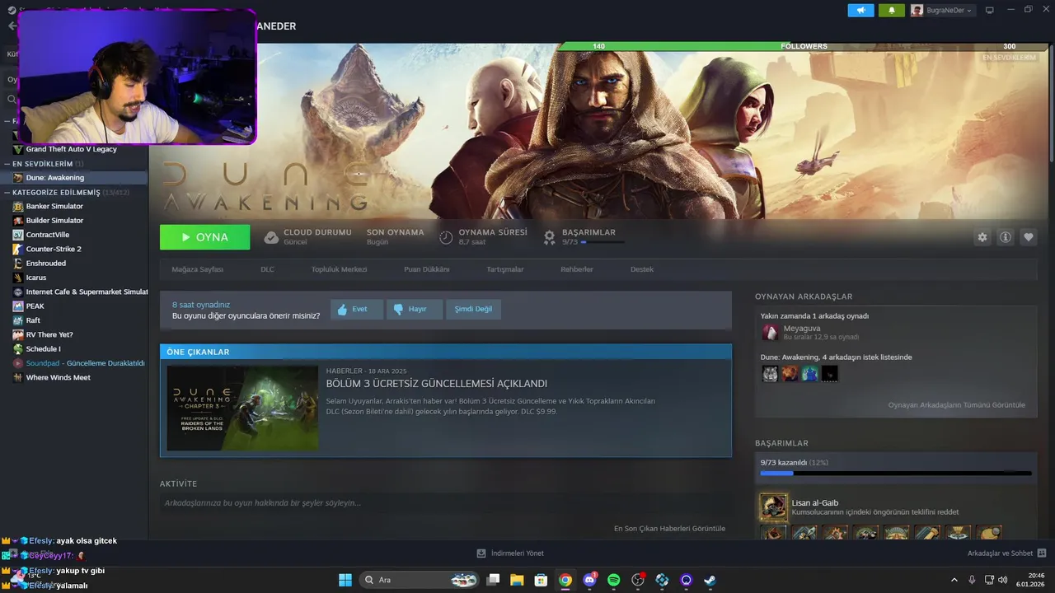1055x593 pixels.
Task: Click En Son Çıkan Haberleri Görüntüle
Action: 669,528
